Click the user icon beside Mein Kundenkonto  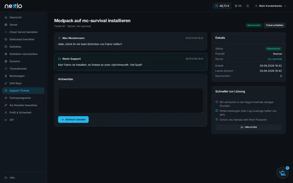click(256, 6)
